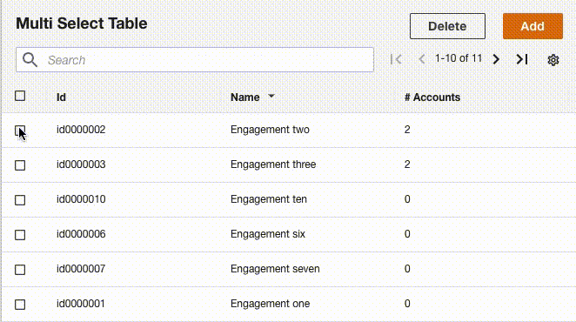Tick the checkbox for id0000010
Viewport: 576px width, 322px height.
pos(20,200)
